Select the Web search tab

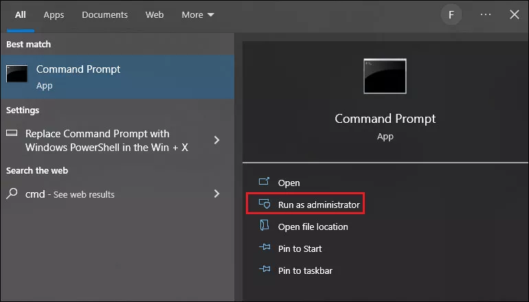pos(155,15)
